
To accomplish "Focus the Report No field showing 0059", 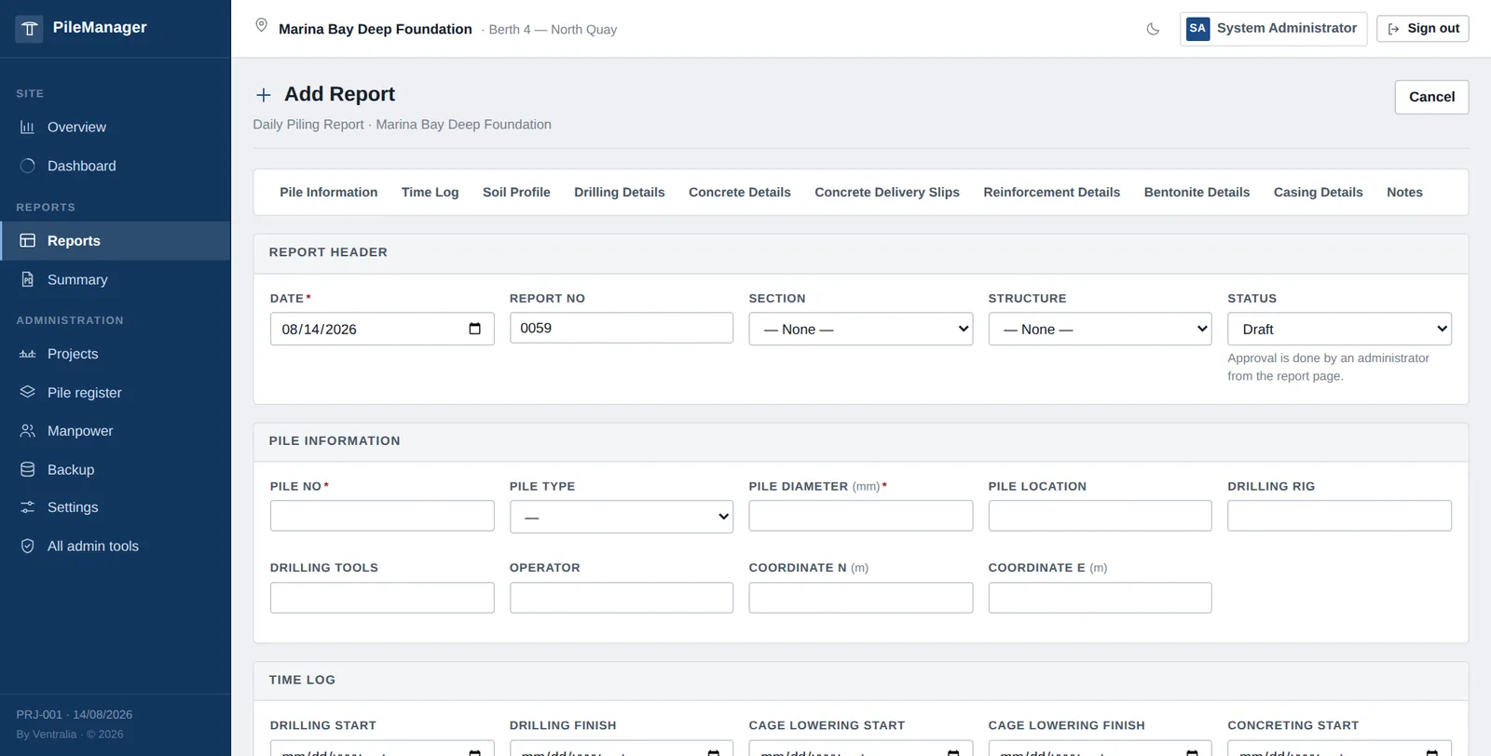I will 622,328.
